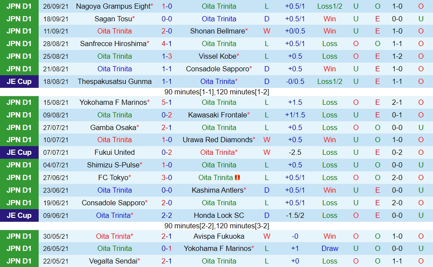Open the Fukui United team link

(115, 152)
